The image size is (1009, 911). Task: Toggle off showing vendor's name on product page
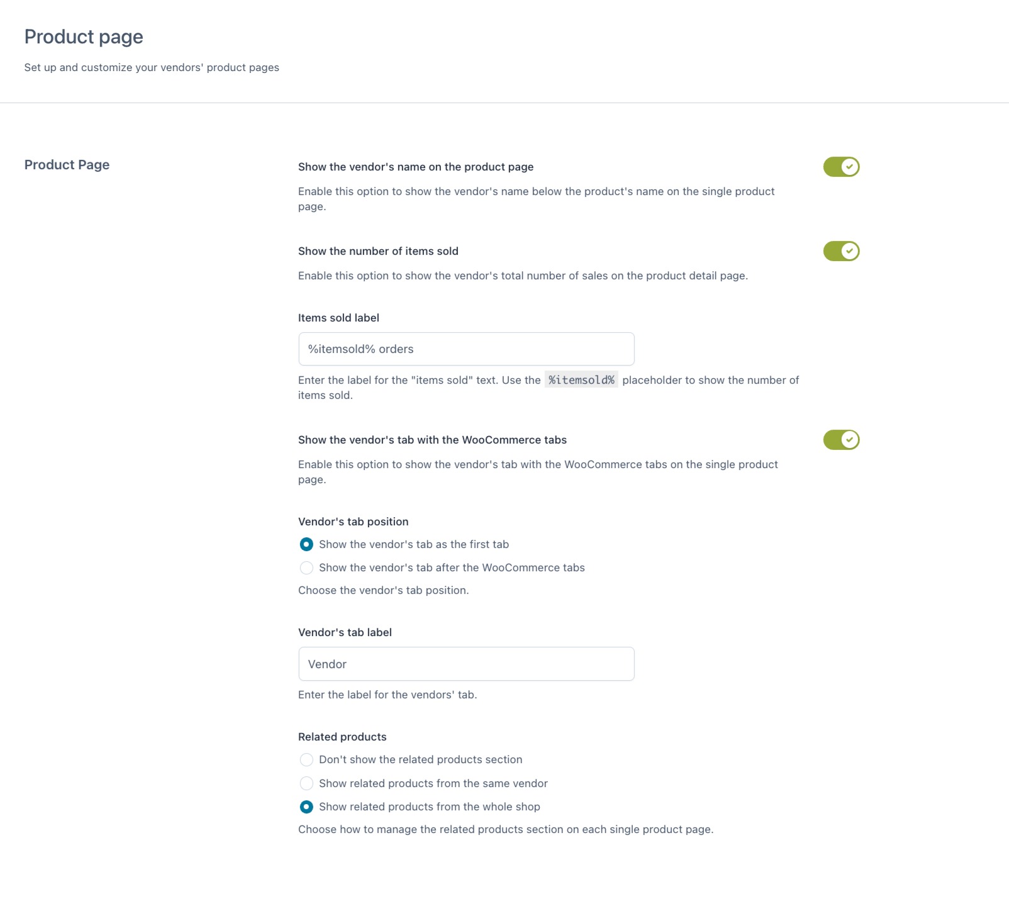tap(841, 167)
